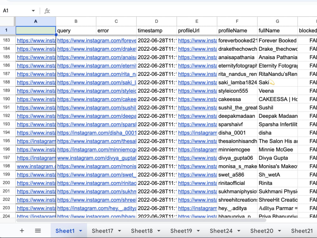
Task: Open Sheet1 tab dropdown arrow
Action: (x=81, y=231)
